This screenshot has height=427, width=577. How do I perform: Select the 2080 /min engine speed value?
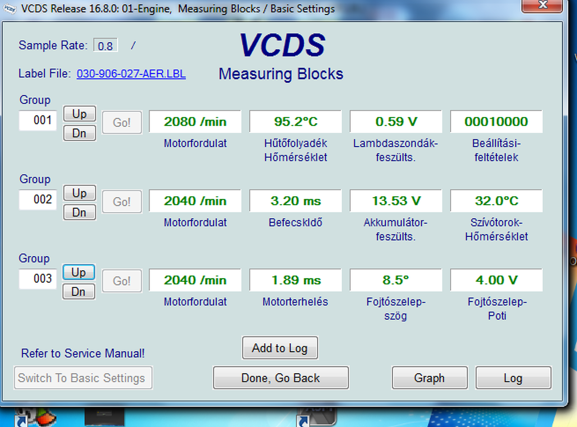tap(195, 121)
